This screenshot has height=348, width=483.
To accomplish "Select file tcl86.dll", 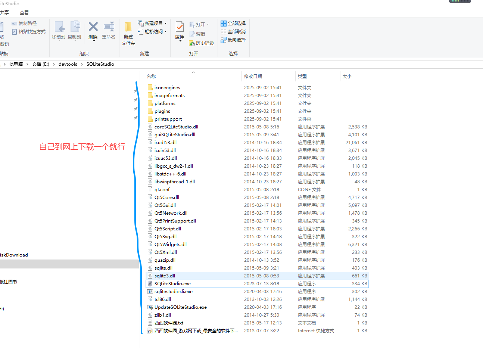I will (x=163, y=299).
